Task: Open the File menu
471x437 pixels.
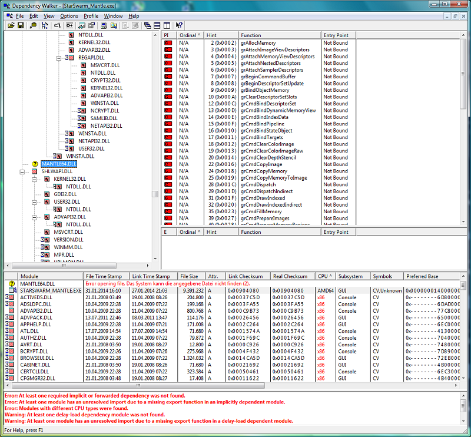Action: click(19, 16)
